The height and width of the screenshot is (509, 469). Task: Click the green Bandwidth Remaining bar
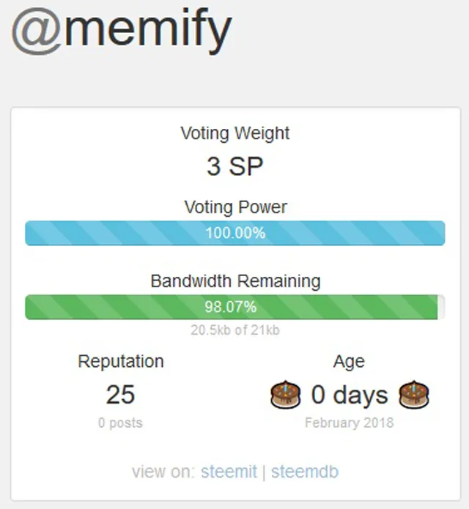[x=232, y=307]
